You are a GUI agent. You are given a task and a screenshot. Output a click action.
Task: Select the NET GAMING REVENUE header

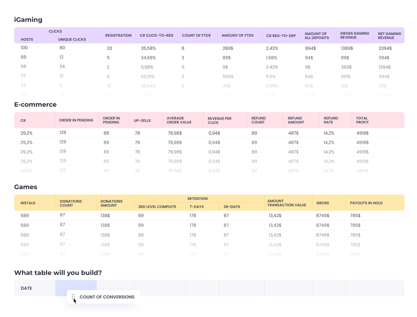pyautogui.click(x=389, y=36)
